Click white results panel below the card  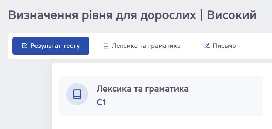(161, 122)
